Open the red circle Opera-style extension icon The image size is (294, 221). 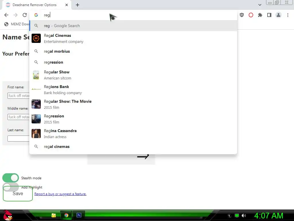(x=251, y=15)
